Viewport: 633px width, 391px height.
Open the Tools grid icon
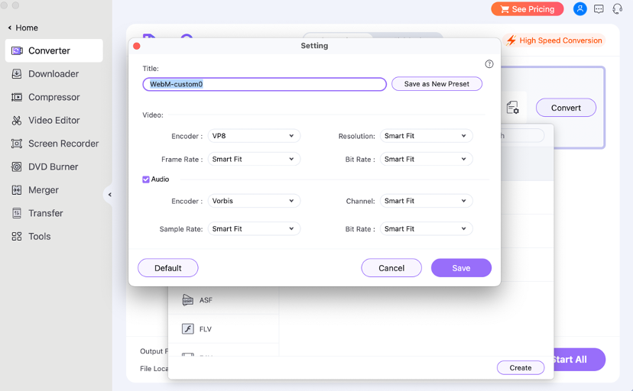pos(17,237)
